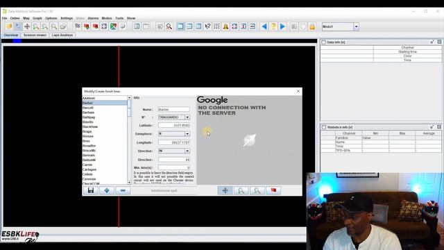This screenshot has width=444, height=250.
Task: Open the File menu
Action: pos(5,18)
